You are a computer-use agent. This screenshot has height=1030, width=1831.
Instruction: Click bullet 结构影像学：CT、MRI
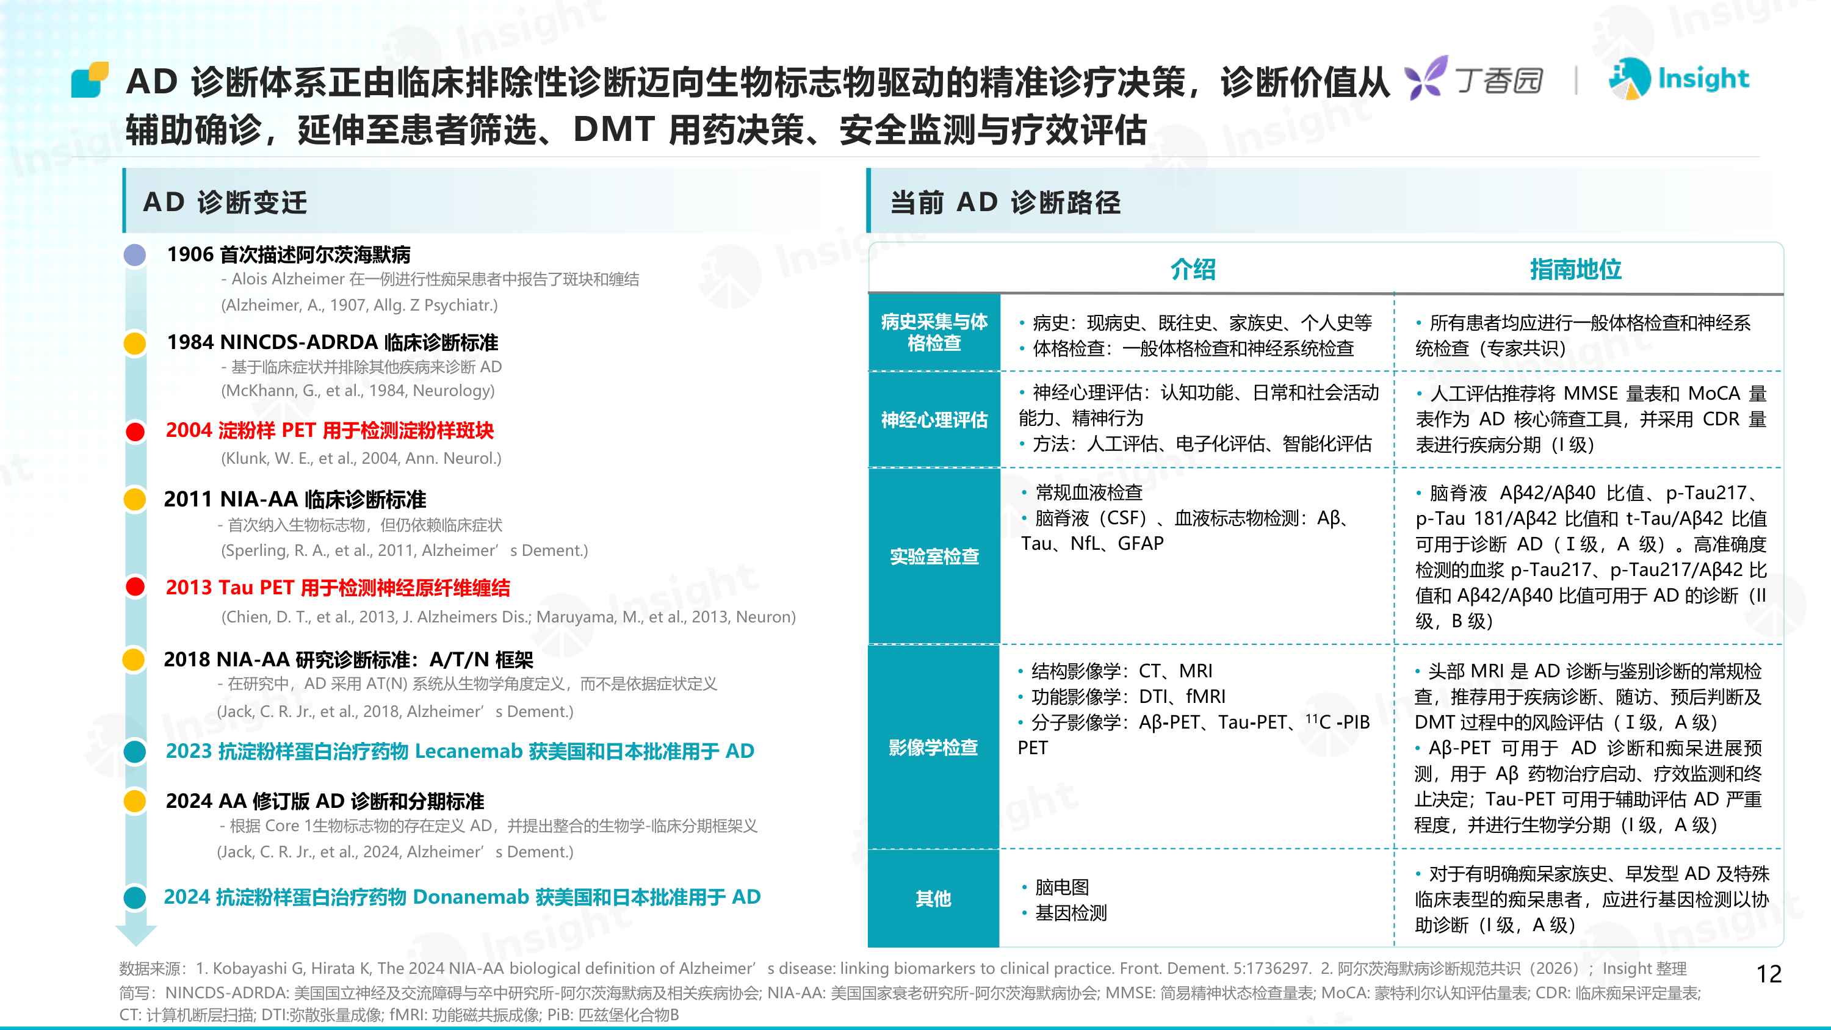point(1115,671)
